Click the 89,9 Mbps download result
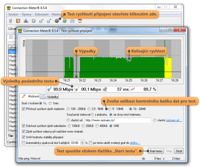200x167 pixels. [x=63, y=89]
